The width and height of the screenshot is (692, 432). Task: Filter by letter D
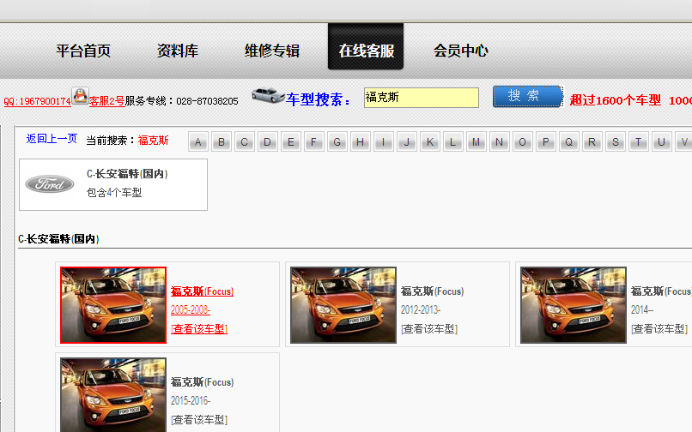coord(268,142)
